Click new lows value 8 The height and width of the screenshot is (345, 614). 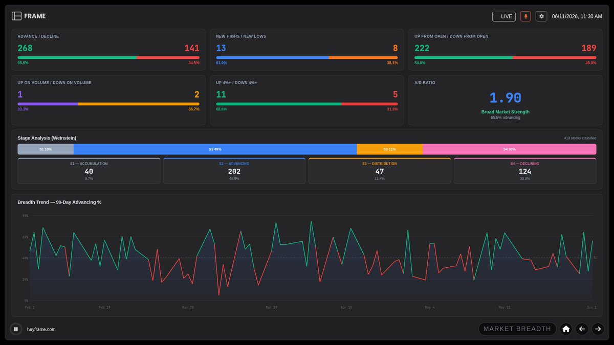[395, 48]
